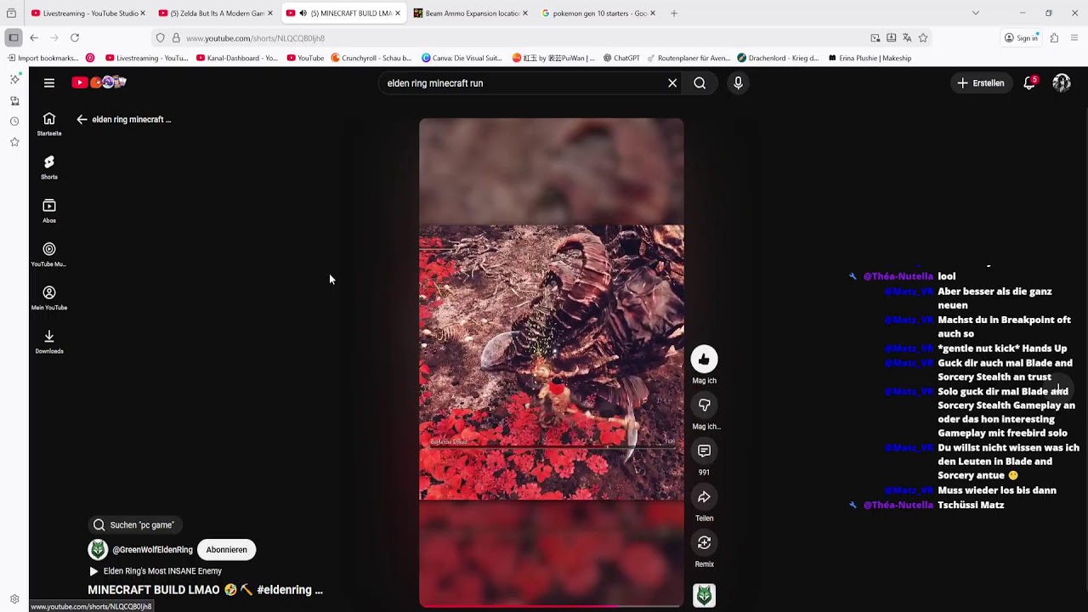Expand the MINECRAFT BUILD LMAO title
Screen dimensions: 1088x612
[206, 590]
